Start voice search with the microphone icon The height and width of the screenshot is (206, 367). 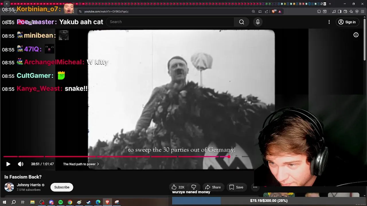coord(258,22)
